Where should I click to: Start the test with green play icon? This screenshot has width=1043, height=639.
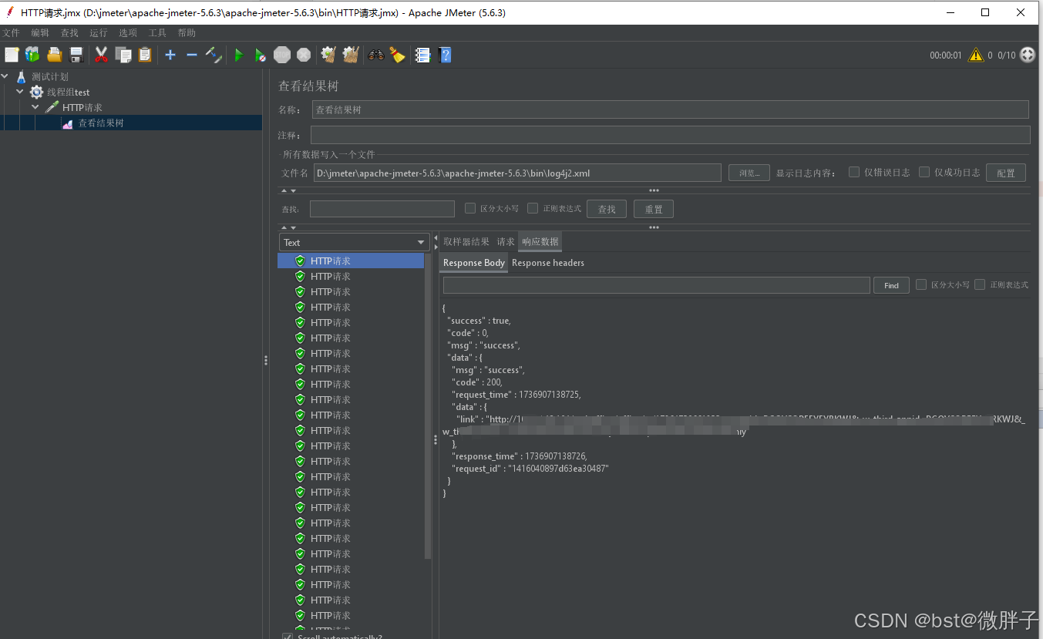[239, 55]
